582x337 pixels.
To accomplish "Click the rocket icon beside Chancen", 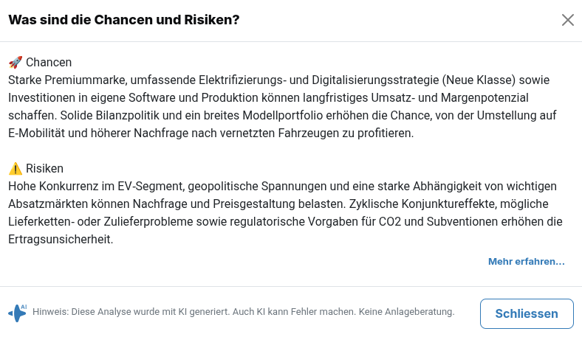I will pos(15,62).
